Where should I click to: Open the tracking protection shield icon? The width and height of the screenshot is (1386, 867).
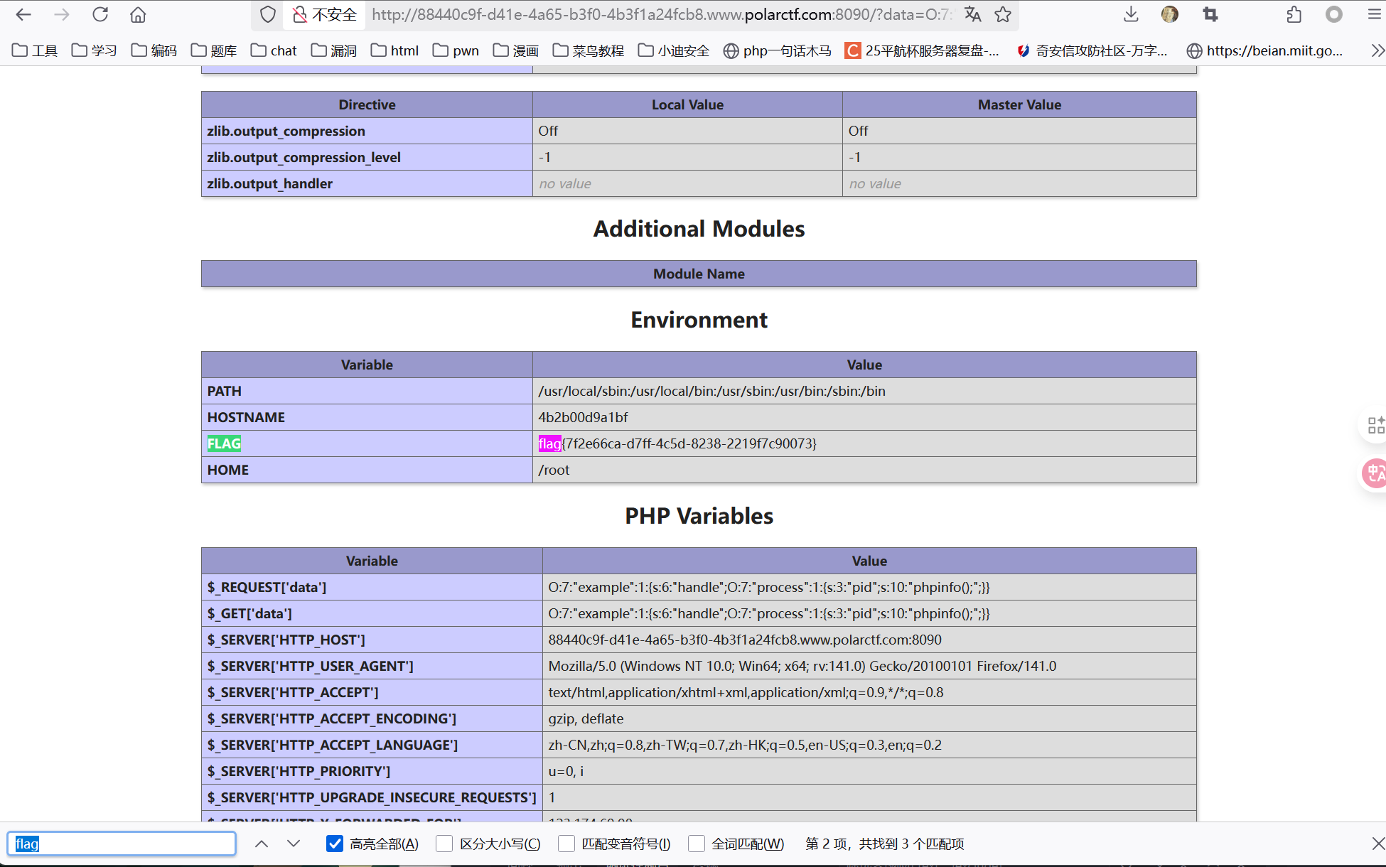pyautogui.click(x=267, y=14)
